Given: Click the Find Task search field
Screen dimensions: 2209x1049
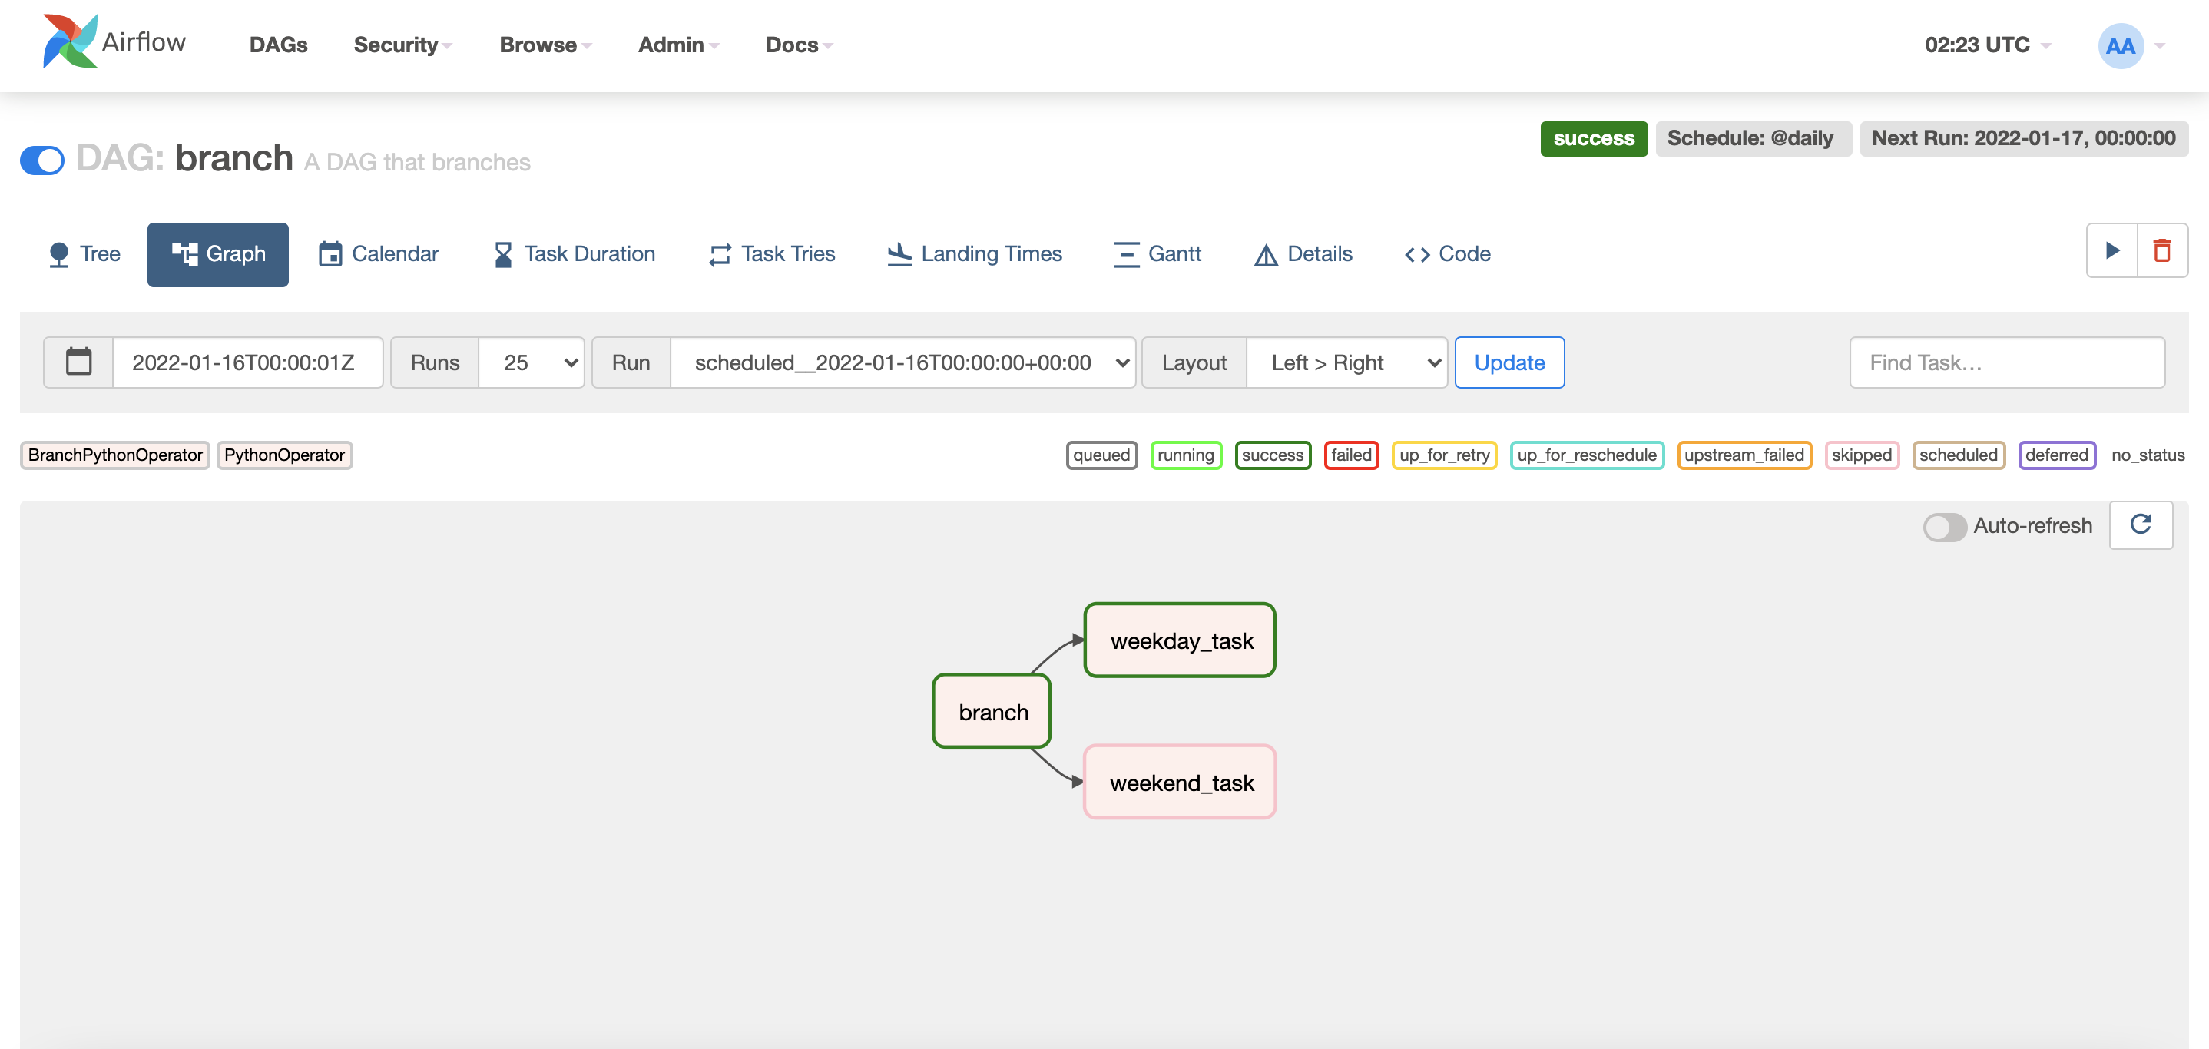Looking at the screenshot, I should pyautogui.click(x=2005, y=362).
